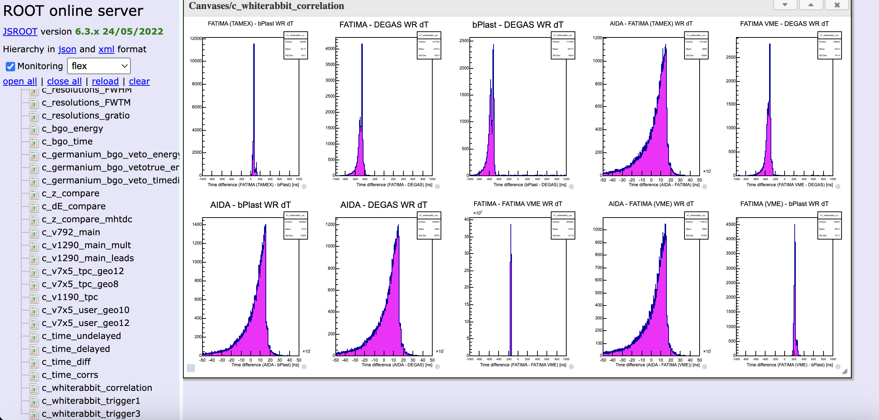Open c_z_compare_mhtdc canvas entry

(x=87, y=219)
